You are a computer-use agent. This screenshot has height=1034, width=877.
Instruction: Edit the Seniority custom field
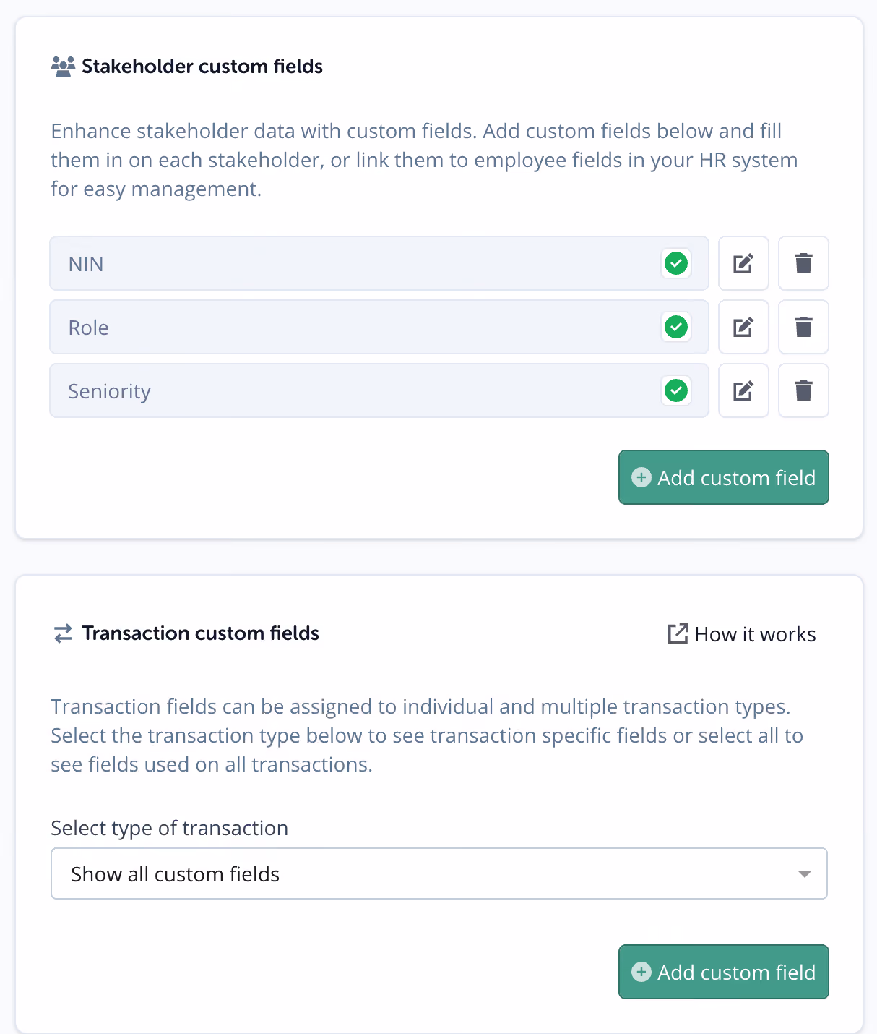[x=743, y=390]
